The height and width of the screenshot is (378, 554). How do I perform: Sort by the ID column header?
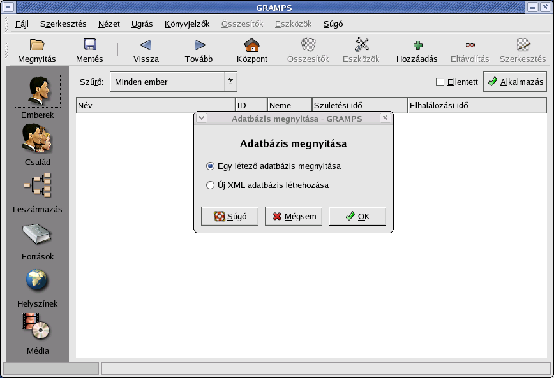point(251,105)
